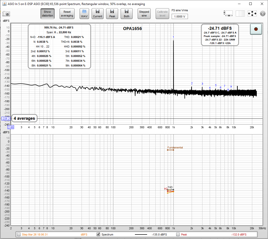
Task: Click the -135.0 dBFS Spectrum legend value
Action: [159, 234]
